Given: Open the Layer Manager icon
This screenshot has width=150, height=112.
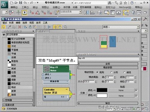Looking at the screenshot, I should pos(100,13).
